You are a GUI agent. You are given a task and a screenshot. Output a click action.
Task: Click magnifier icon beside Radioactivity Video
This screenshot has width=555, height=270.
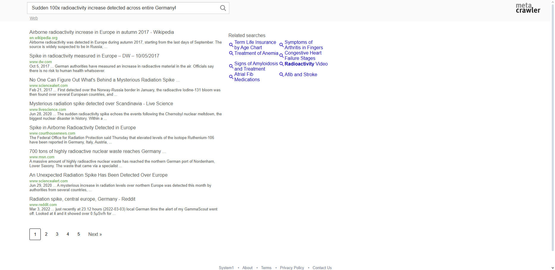click(x=281, y=64)
